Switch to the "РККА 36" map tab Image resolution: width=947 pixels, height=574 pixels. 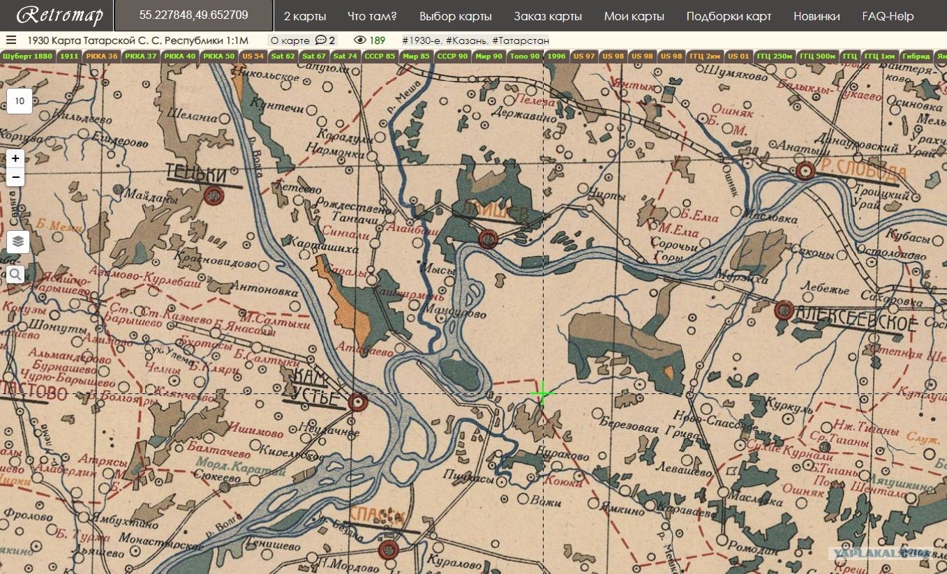(102, 56)
